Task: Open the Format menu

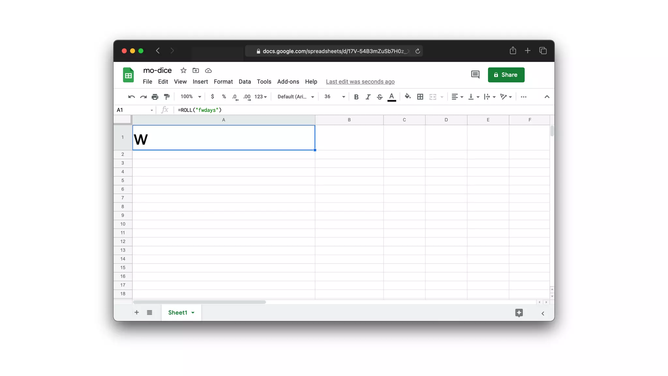Action: point(223,82)
